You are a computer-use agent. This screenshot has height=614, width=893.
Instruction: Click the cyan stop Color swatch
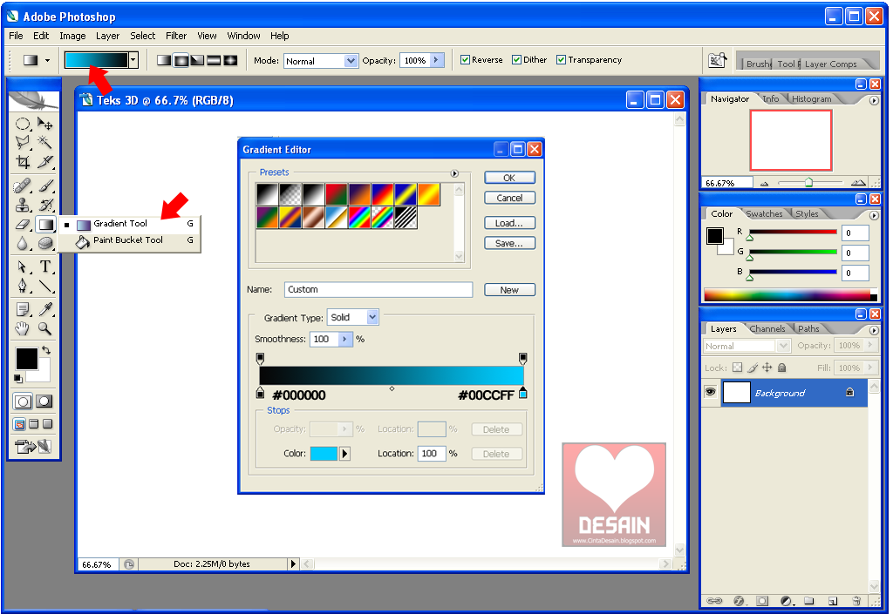pyautogui.click(x=324, y=454)
